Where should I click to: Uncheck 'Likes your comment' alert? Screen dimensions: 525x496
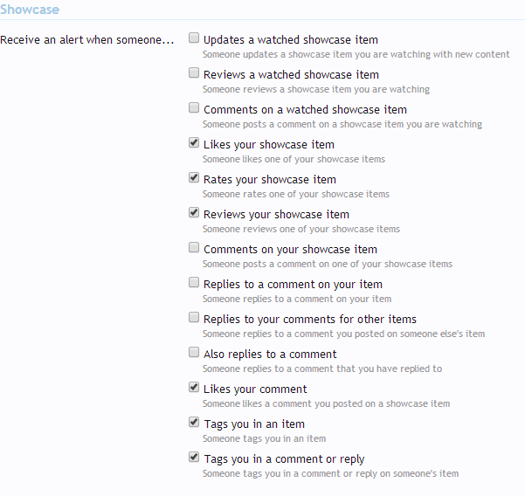coord(194,388)
